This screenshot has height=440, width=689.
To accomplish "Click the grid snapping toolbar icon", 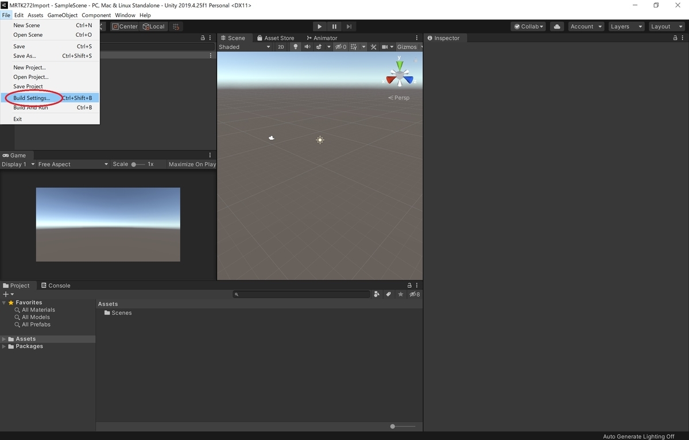I will pyautogui.click(x=176, y=26).
